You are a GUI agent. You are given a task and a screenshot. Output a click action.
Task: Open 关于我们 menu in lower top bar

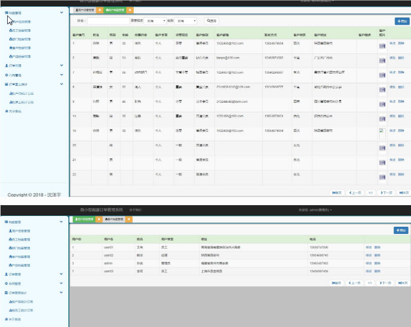point(135,210)
